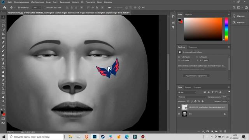This screenshot has height=140, width=249.
Task: Create a new group folder icon
Action: [216, 131]
